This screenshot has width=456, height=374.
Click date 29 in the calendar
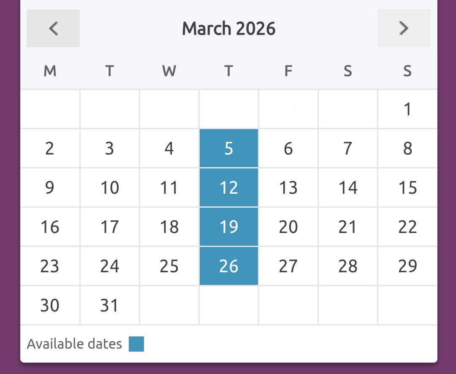point(407,266)
